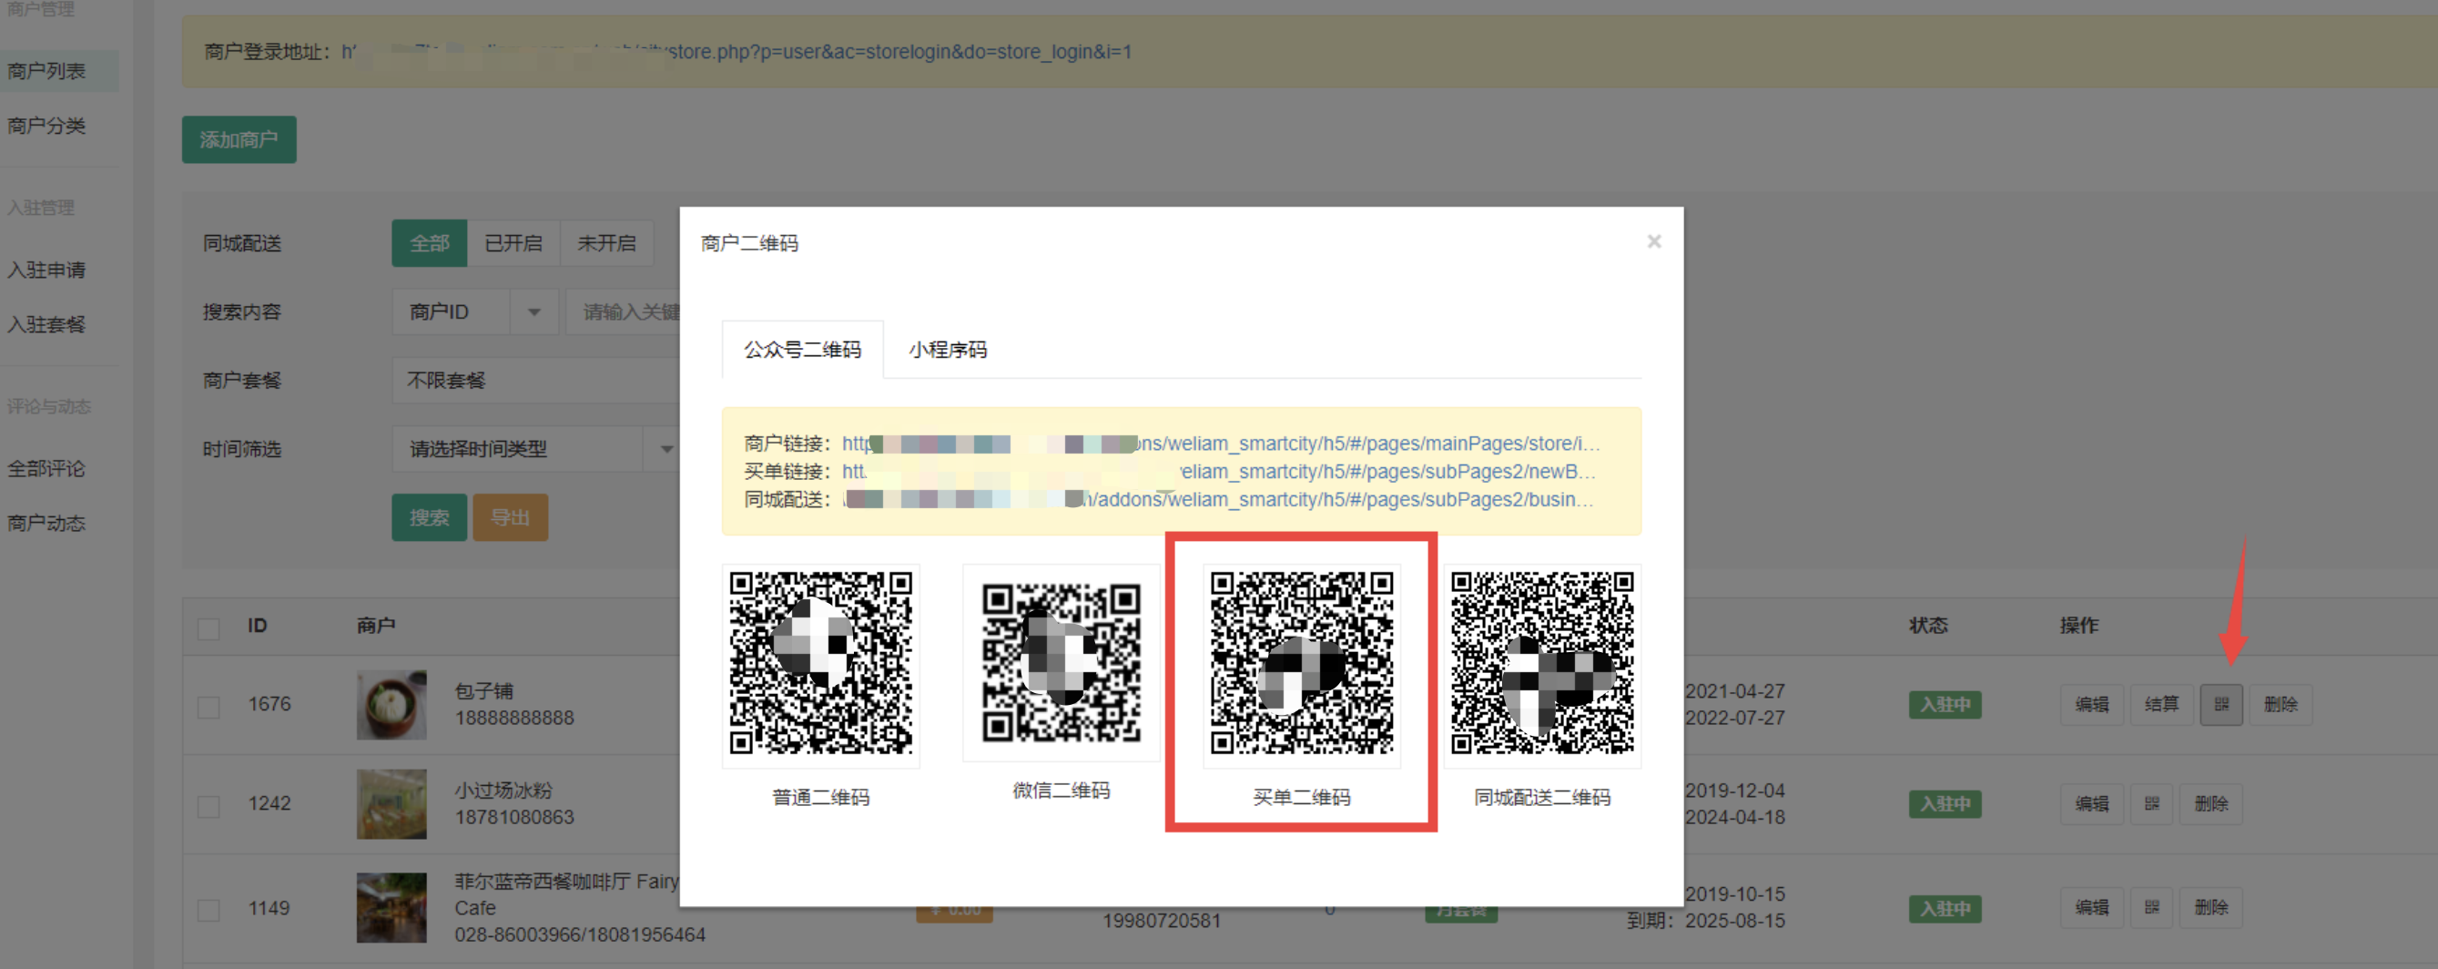Click the phone number 18781080863
This screenshot has width=2438, height=969.
coord(514,818)
